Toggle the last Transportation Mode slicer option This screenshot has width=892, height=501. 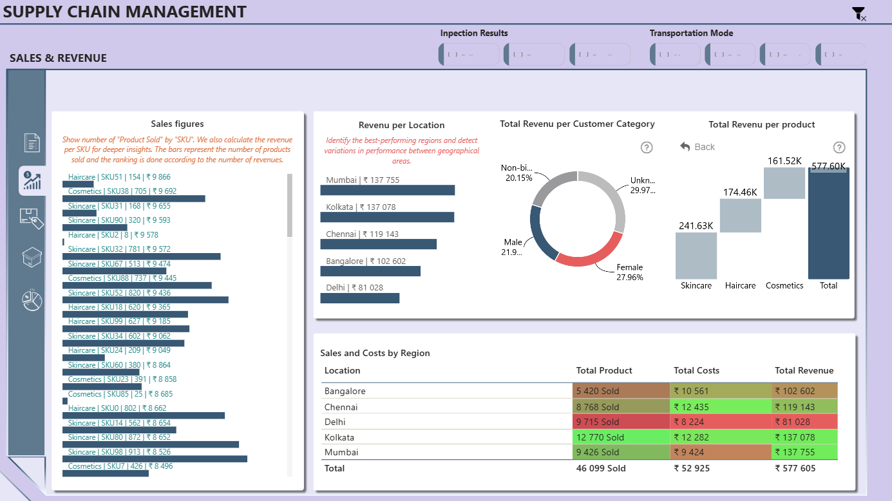(x=840, y=54)
